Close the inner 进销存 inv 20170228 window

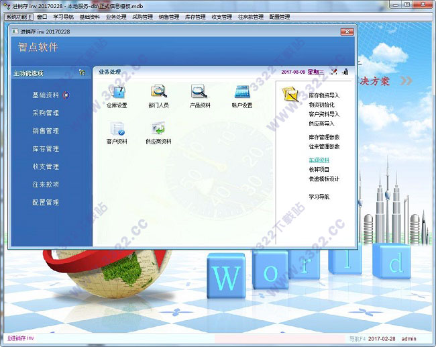347,32
